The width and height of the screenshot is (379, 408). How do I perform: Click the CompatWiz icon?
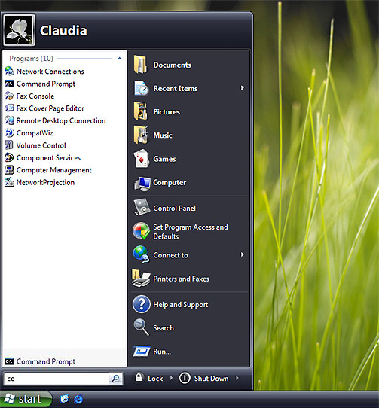click(9, 132)
